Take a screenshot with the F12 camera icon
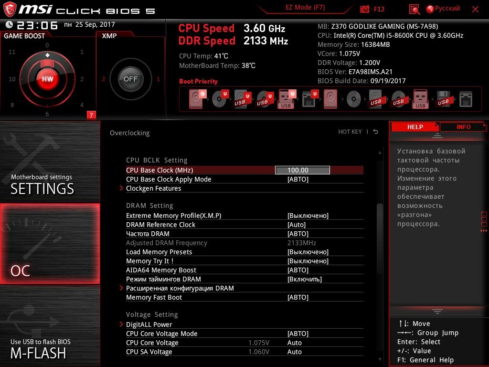 click(x=364, y=9)
